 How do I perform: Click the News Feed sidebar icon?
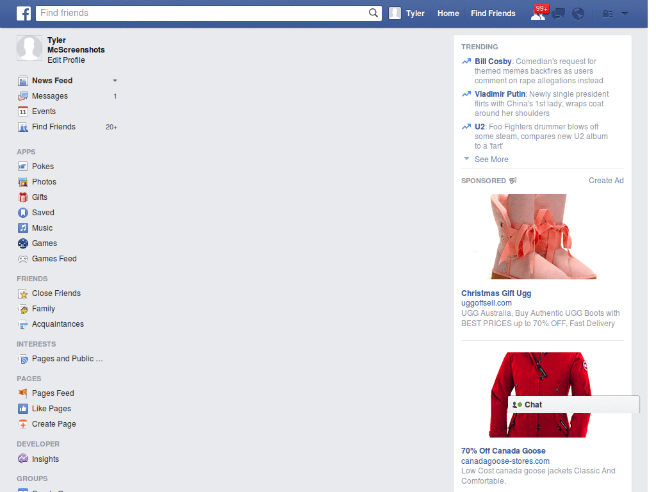(x=23, y=81)
